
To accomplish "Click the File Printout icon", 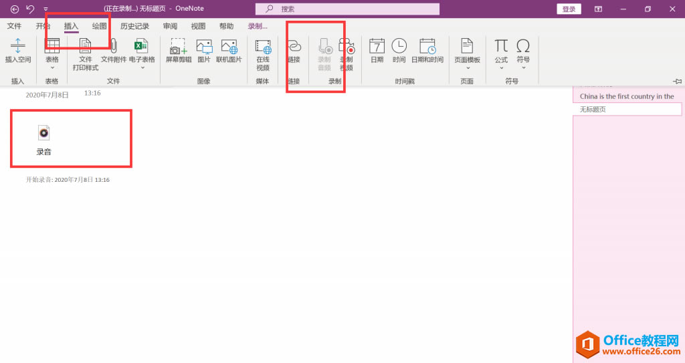I will pyautogui.click(x=85, y=46).
